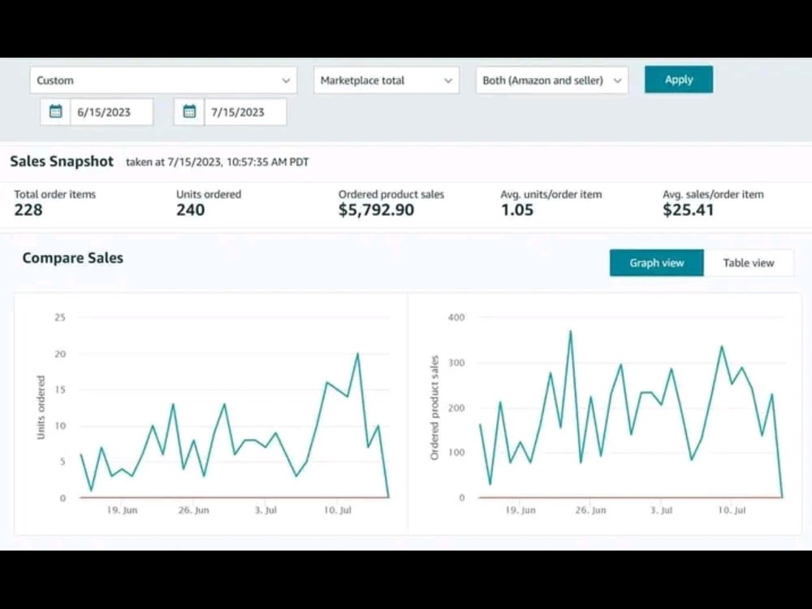The image size is (812, 609).
Task: Click the 7/15/2023 end date field
Action: 245,112
